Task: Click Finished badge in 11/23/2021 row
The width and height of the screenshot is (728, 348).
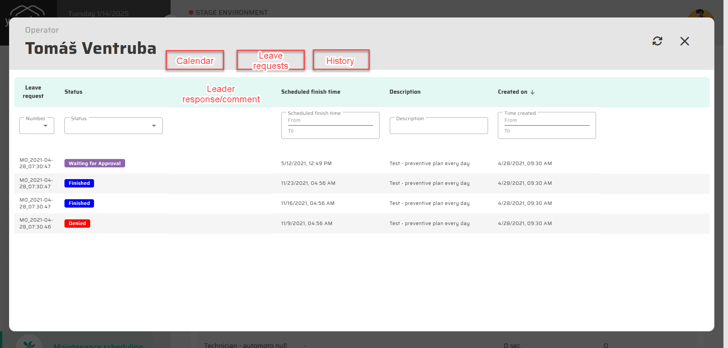Action: pos(79,183)
